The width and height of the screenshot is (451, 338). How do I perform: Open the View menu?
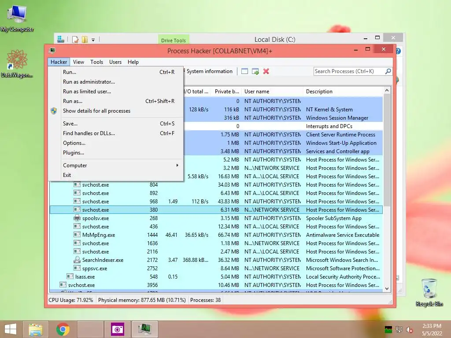78,62
